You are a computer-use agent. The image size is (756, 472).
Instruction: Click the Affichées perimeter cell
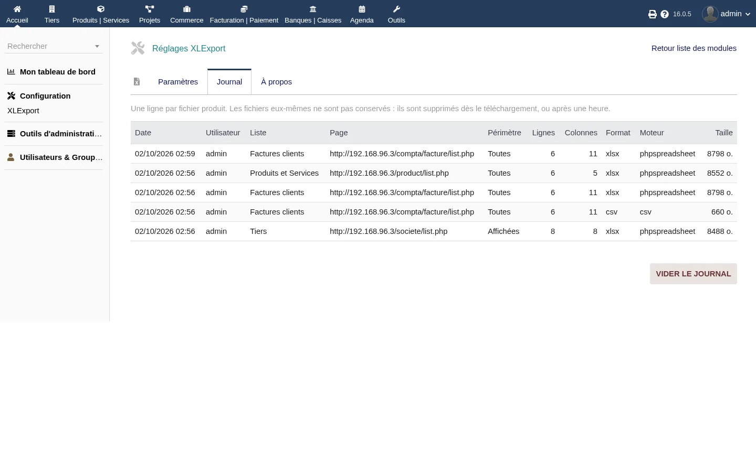pos(503,231)
